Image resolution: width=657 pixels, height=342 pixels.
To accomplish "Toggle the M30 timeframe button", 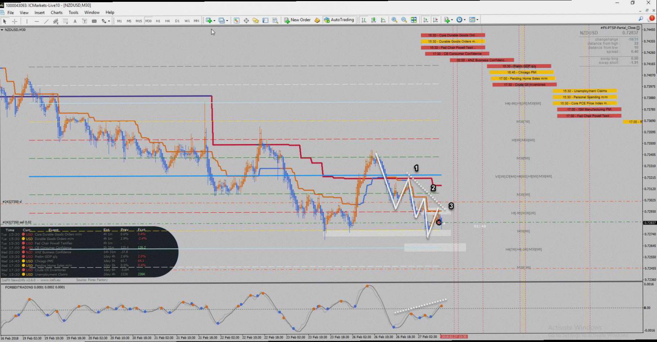I will [x=148, y=21].
